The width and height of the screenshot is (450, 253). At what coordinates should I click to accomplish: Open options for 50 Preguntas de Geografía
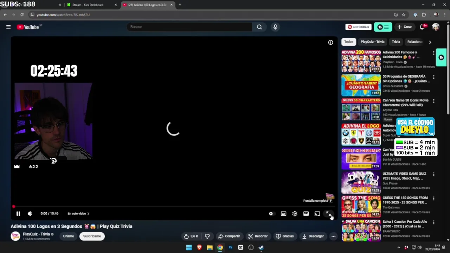point(433,77)
